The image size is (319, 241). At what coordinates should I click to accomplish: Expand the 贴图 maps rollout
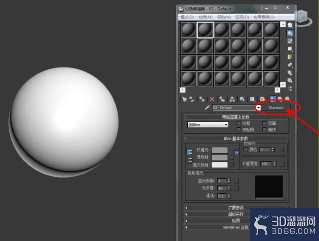point(236,221)
